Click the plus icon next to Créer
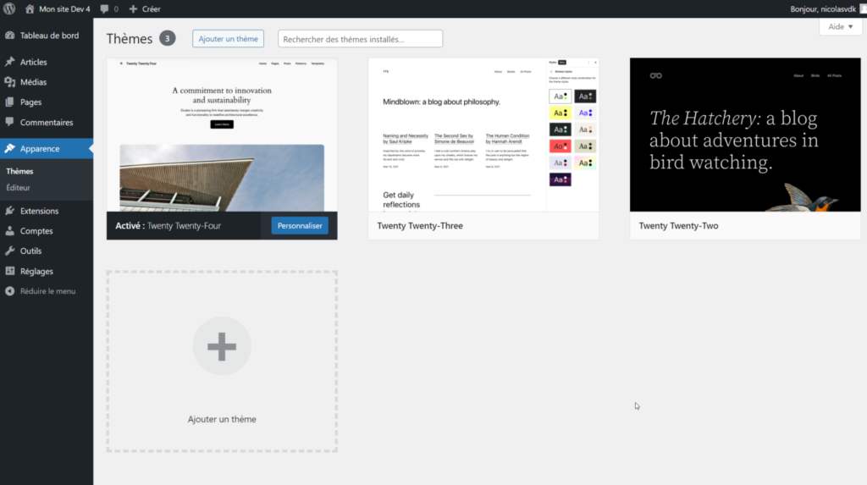This screenshot has height=485, width=867. tap(133, 8)
